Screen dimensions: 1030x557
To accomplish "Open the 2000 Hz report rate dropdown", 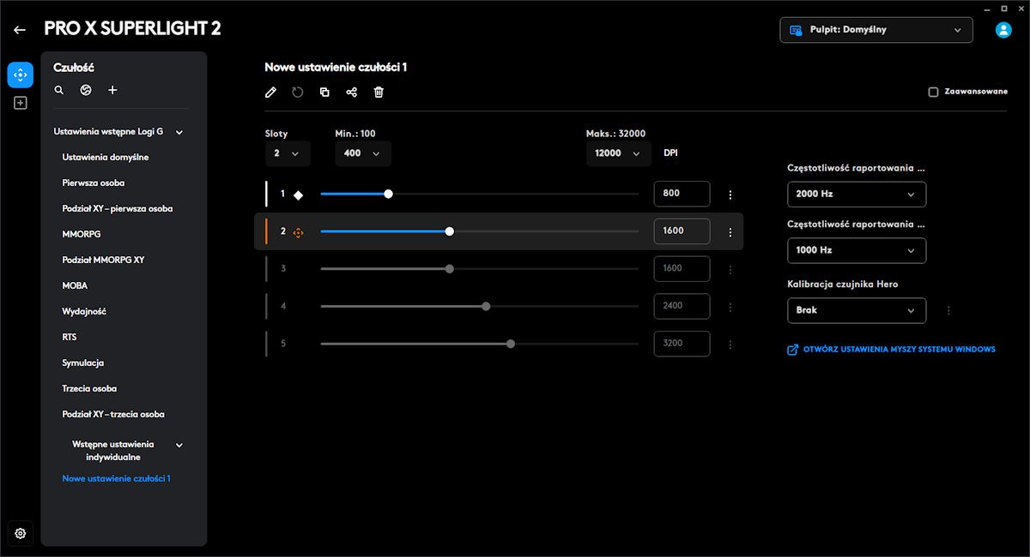I will 856,195.
